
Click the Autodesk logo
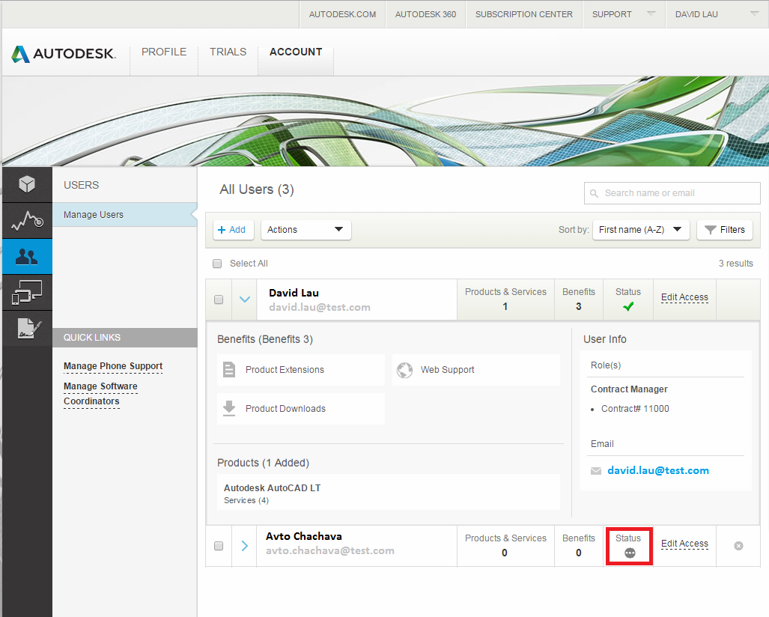pos(64,53)
